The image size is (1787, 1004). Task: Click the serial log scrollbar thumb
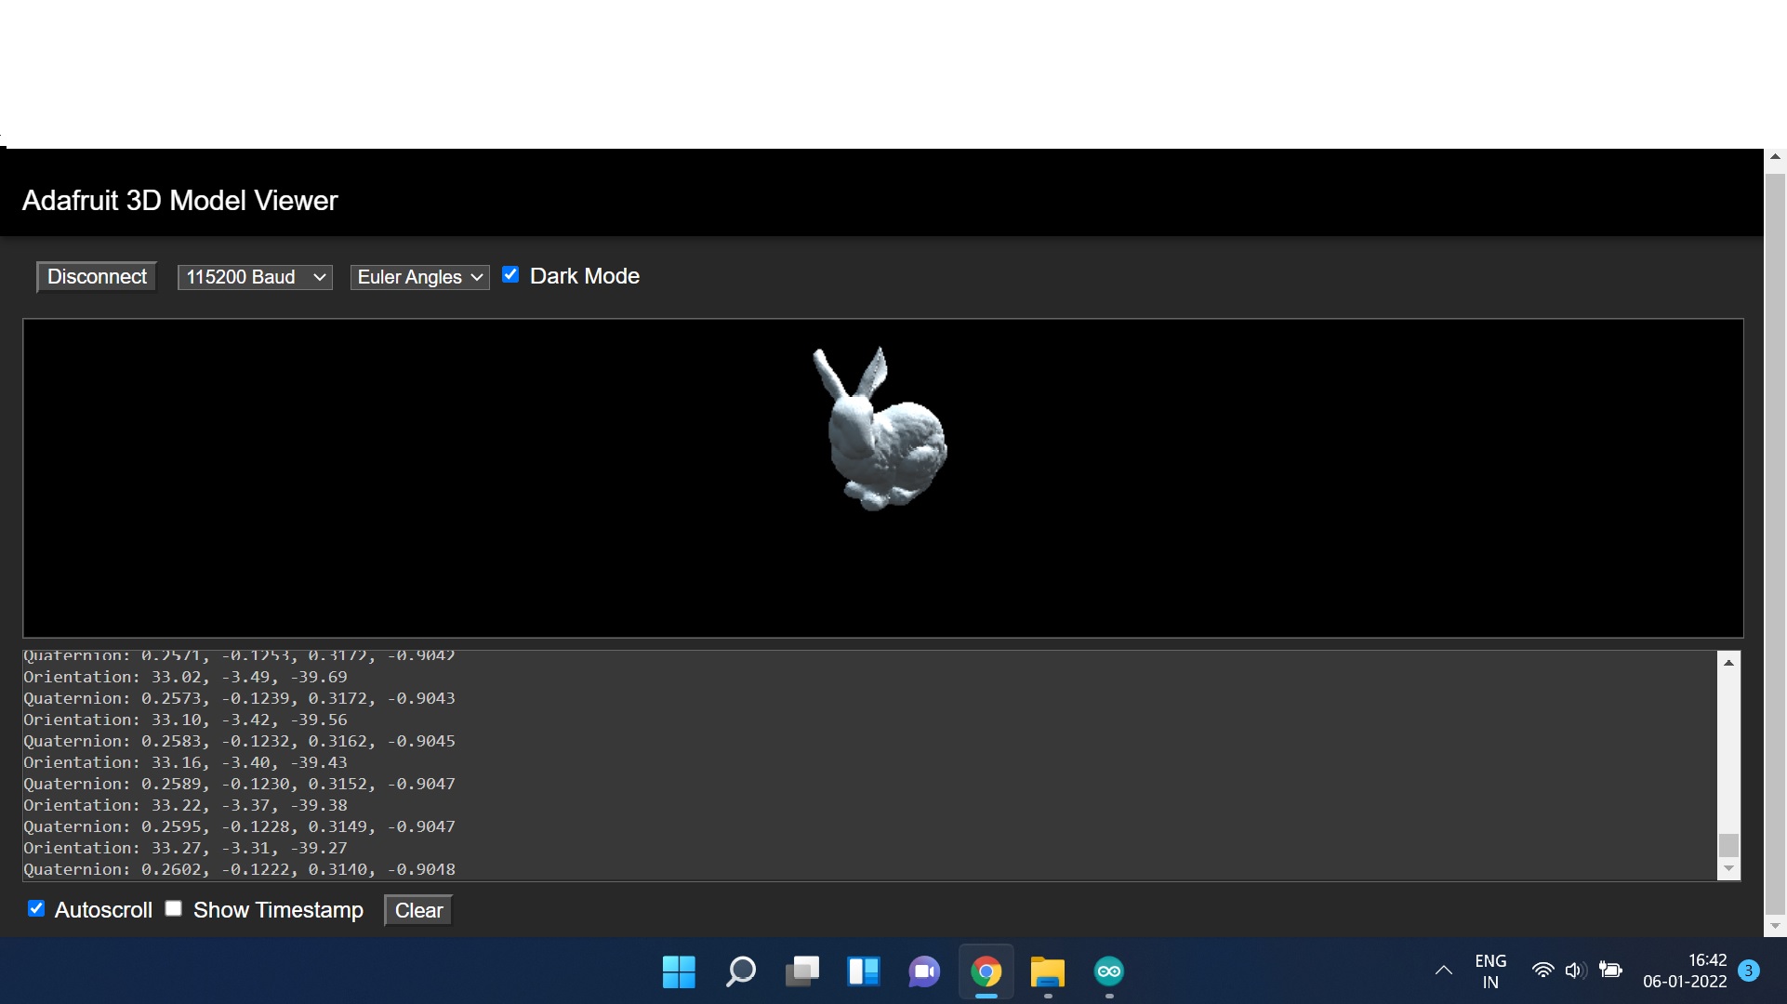1728,845
